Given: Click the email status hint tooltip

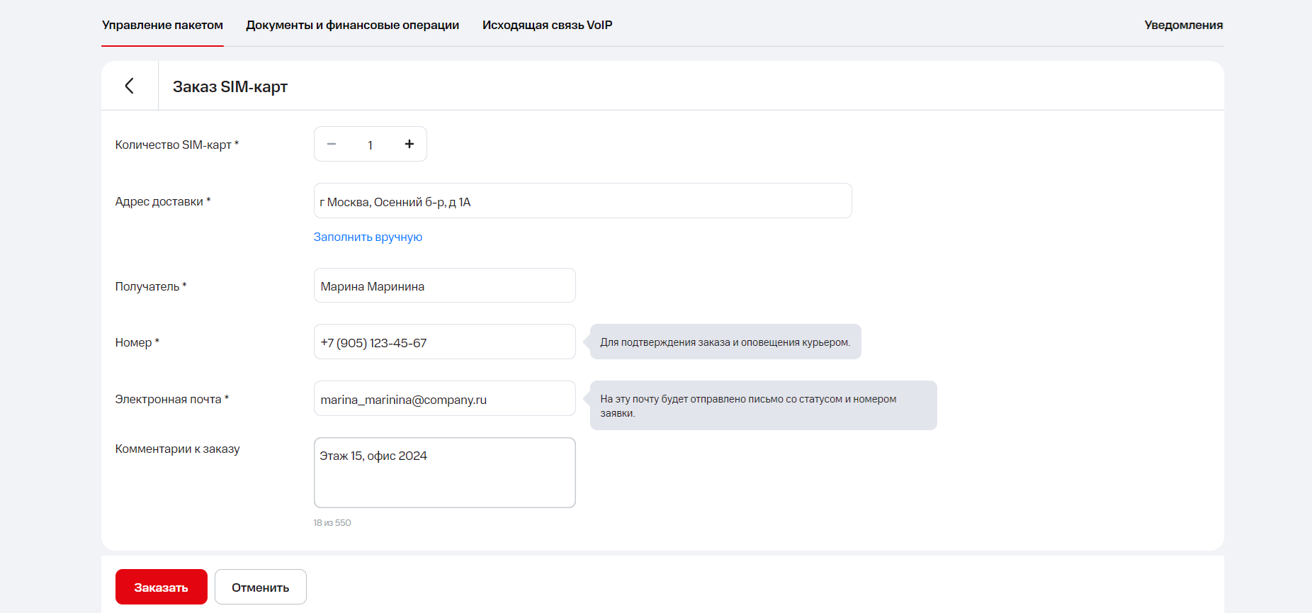Looking at the screenshot, I should [763, 405].
